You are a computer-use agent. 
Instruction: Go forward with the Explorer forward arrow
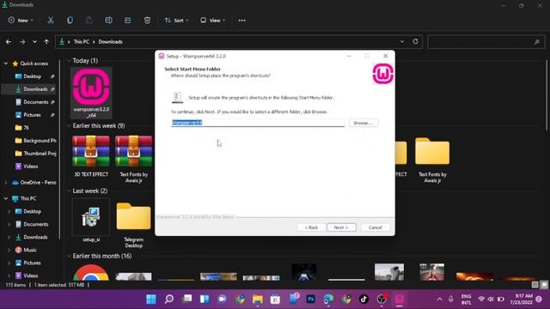click(22, 42)
